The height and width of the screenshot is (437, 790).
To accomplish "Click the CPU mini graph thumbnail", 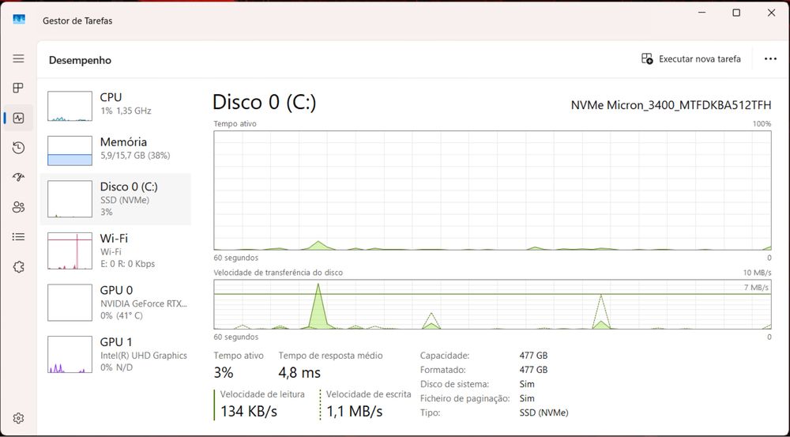I will pos(70,106).
